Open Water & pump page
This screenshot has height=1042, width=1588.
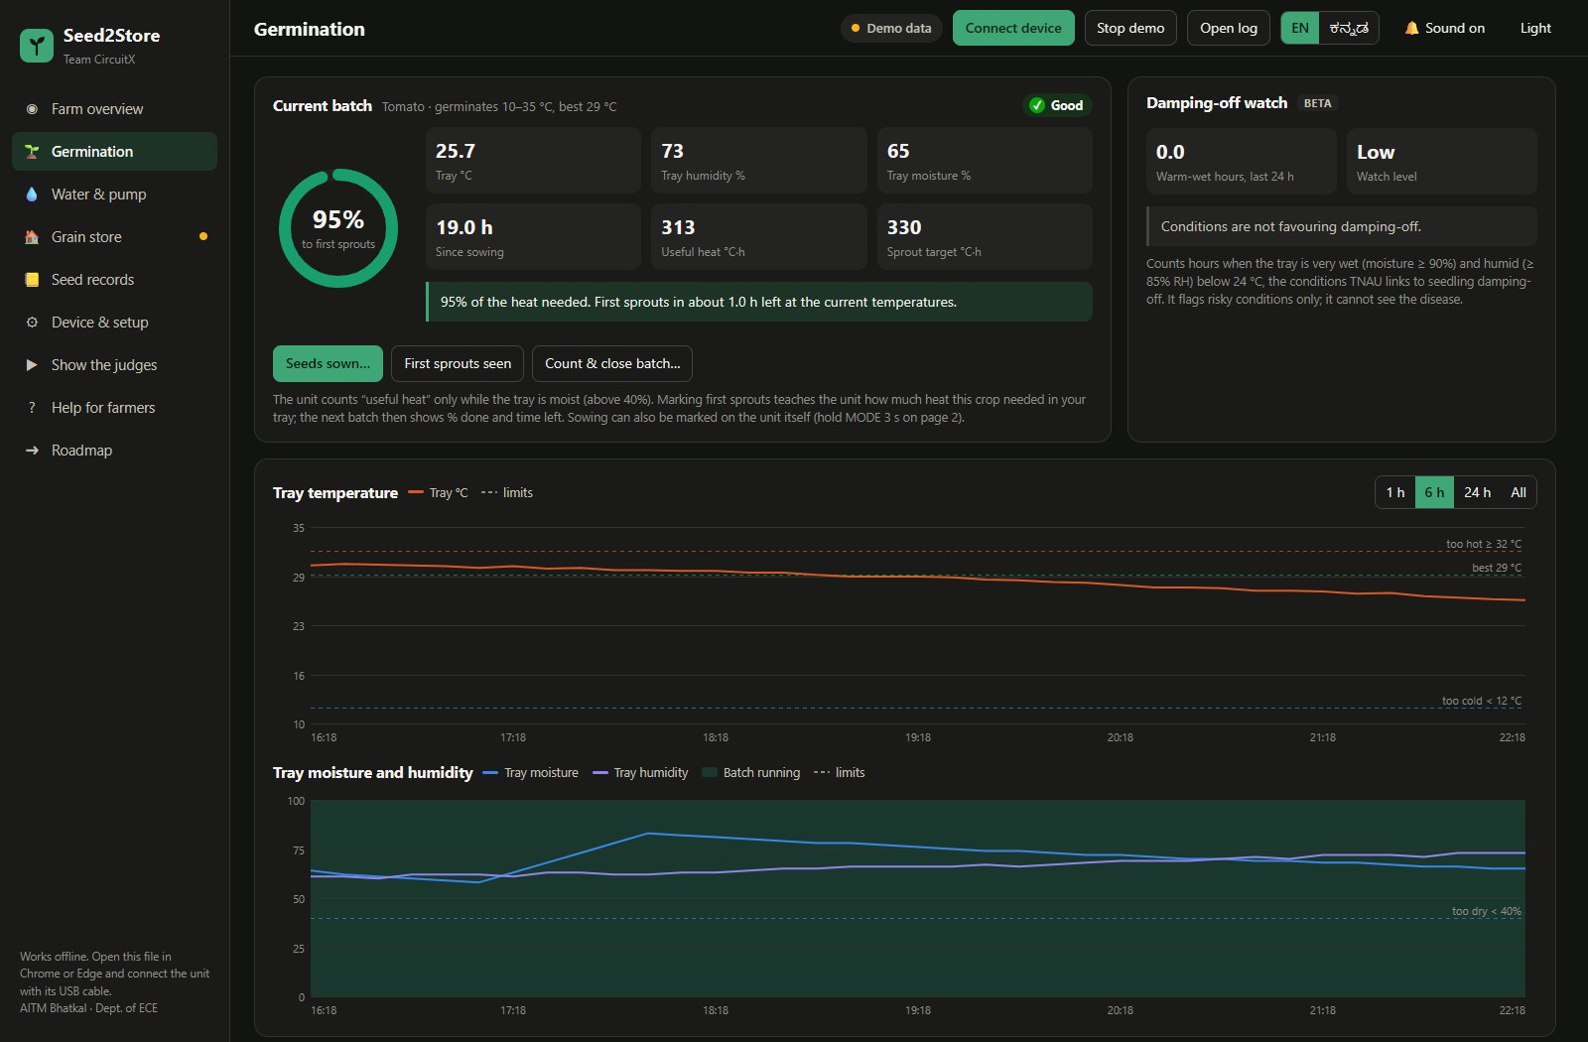(114, 195)
